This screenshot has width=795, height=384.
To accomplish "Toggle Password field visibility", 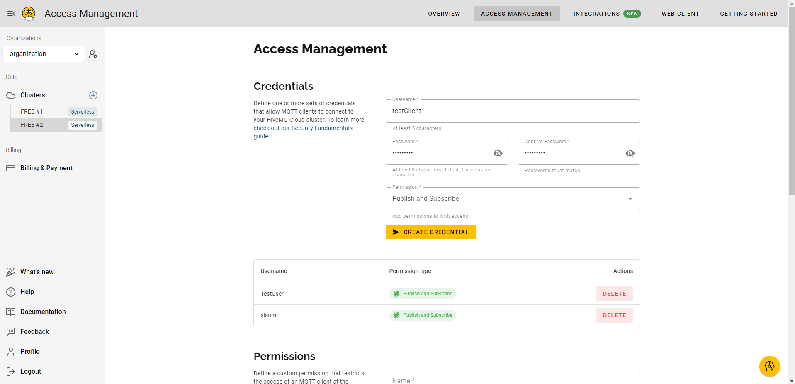I will coord(498,153).
